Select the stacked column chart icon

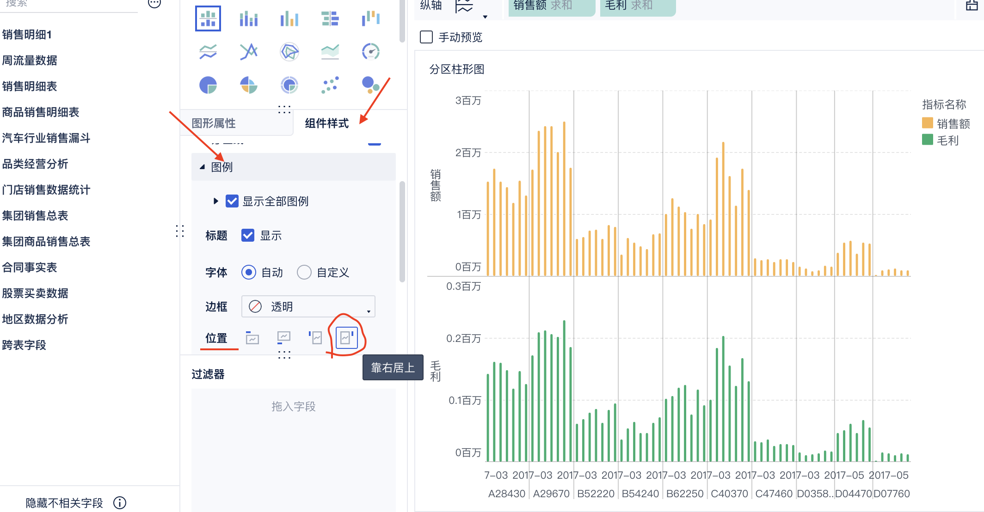[x=249, y=19]
